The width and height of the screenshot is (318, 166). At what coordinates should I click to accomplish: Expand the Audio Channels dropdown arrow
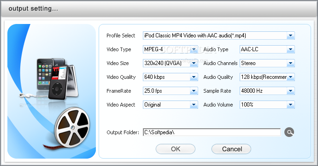pos(291,63)
